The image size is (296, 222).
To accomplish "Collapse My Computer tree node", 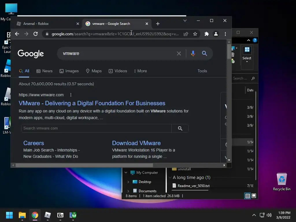I will click(126, 173).
